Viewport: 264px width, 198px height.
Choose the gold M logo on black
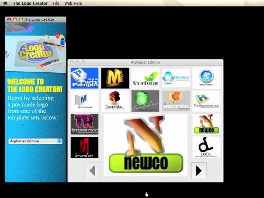115,78
